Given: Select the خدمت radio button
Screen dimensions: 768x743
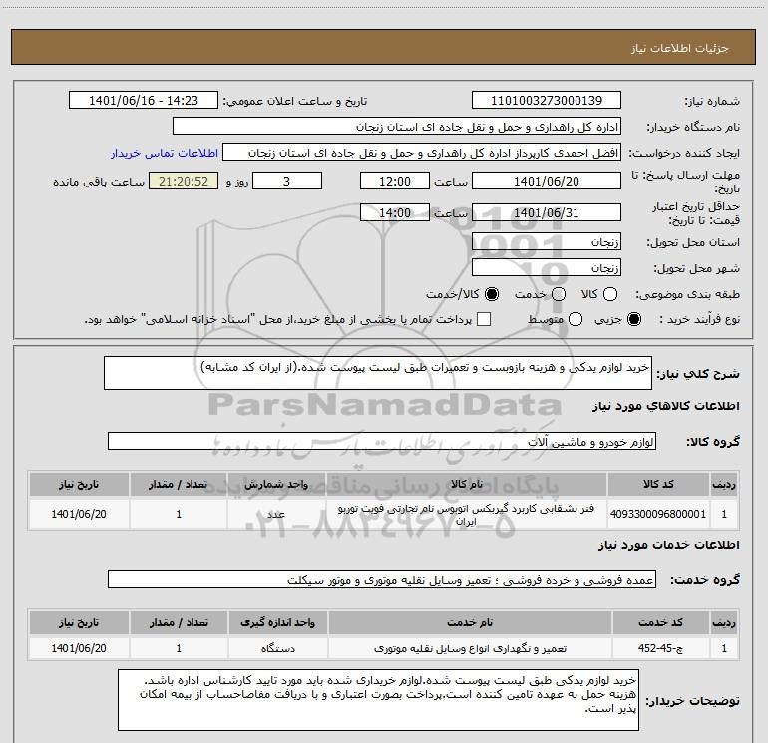Looking at the screenshot, I should coord(559,294).
